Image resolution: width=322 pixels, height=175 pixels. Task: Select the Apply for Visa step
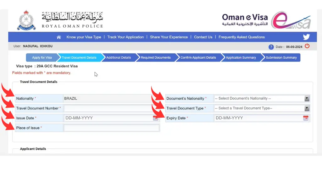click(42, 58)
